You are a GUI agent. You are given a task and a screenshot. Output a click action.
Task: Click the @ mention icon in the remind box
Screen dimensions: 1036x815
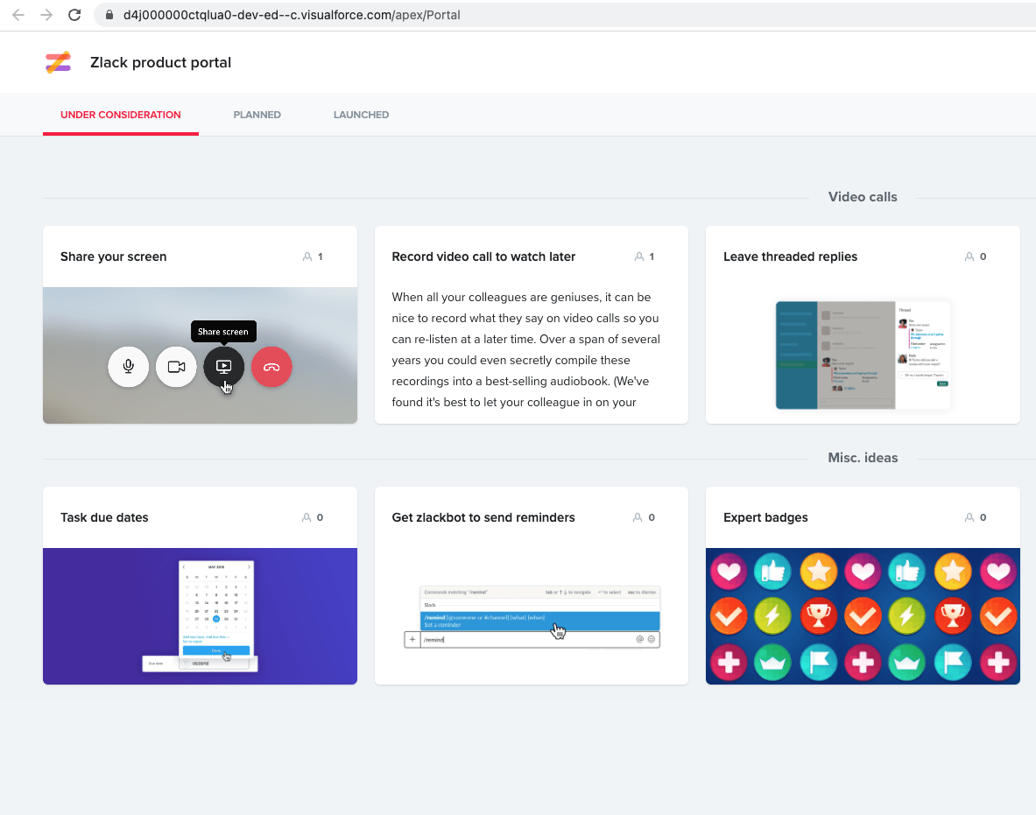[638, 639]
